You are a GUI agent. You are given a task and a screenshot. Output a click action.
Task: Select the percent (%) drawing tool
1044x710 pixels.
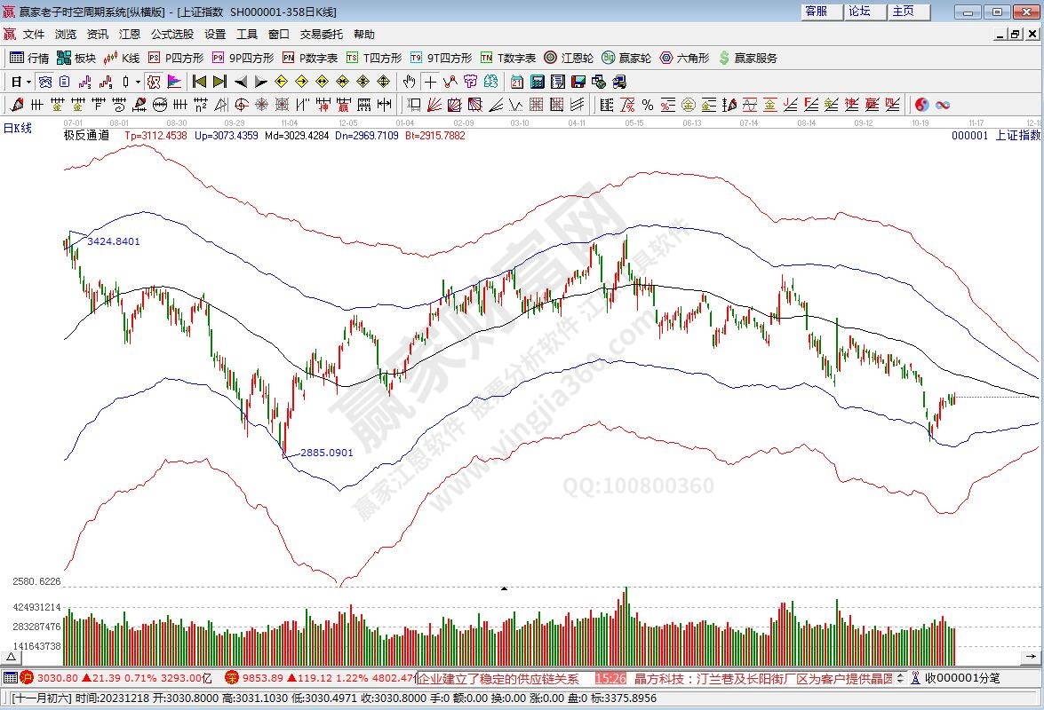(x=647, y=105)
